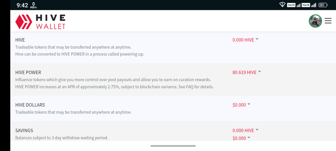Viewport: 336px width, 151px height.
Task: Click the 'See FAQ for details' text
Action: (x=196, y=87)
